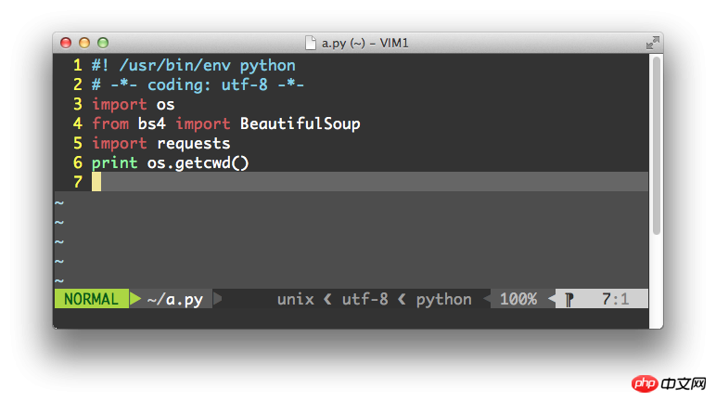This screenshot has width=716, height=402.
Task: Click the unix file format segment
Action: point(295,299)
